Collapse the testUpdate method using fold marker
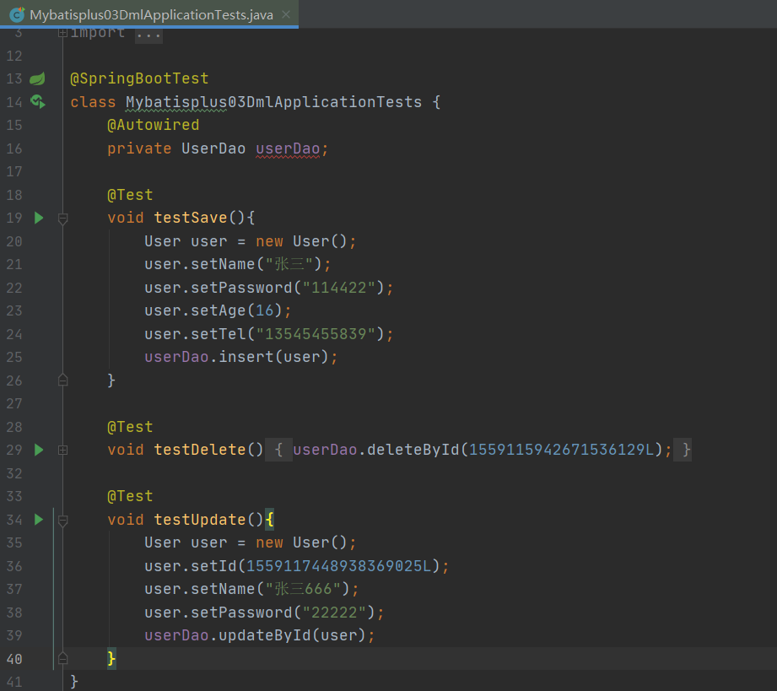The width and height of the screenshot is (777, 691). 62,521
